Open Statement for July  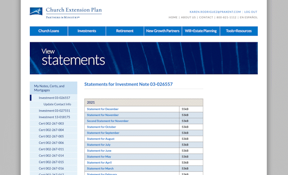[x=99, y=145]
